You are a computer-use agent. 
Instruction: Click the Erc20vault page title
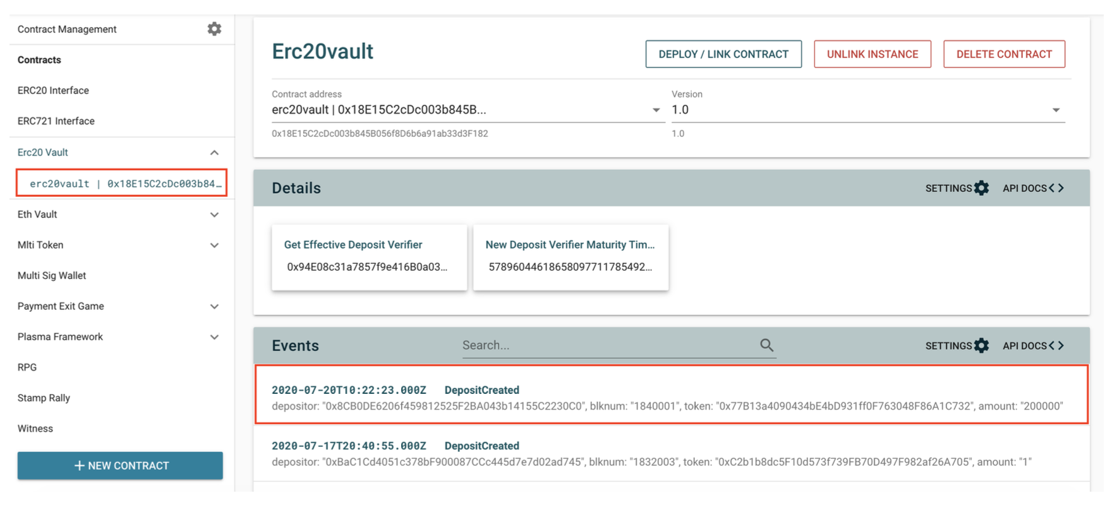[322, 51]
